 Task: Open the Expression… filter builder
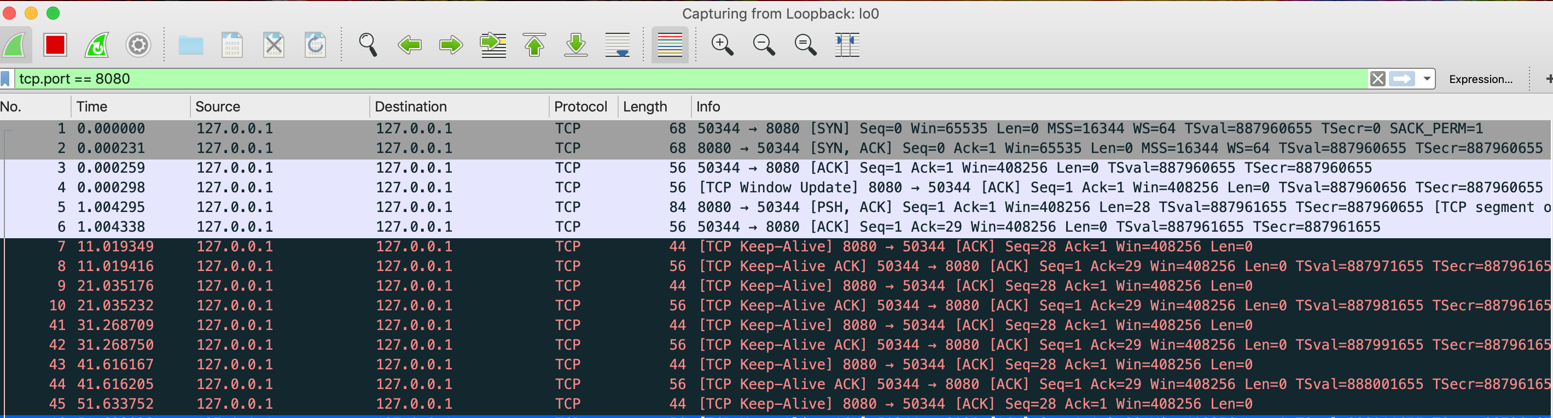coord(1481,79)
